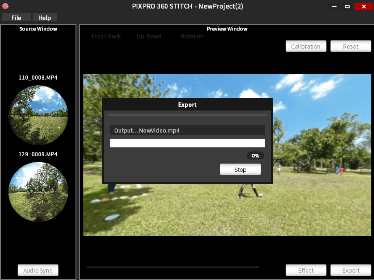The image size is (374, 280).
Task: Click the Source Window heading
Action: [x=38, y=29]
